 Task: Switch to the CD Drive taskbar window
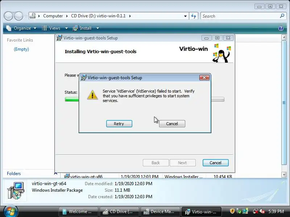point(119,212)
